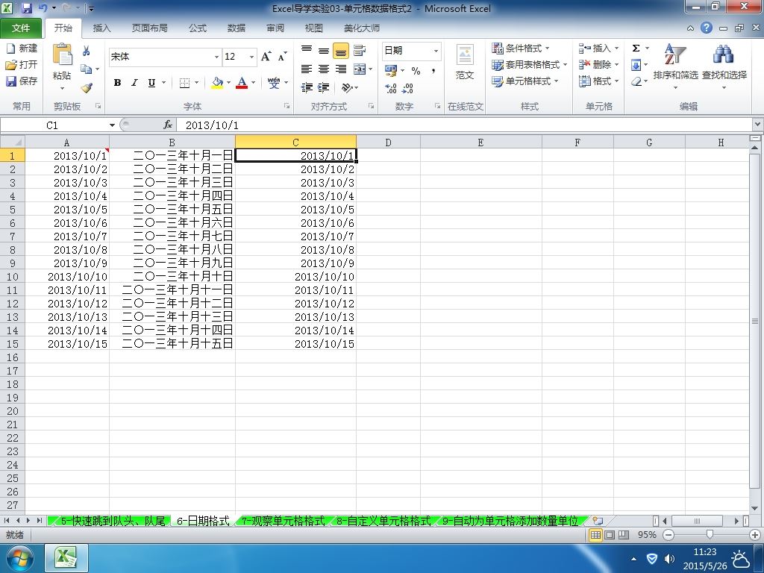Image resolution: width=764 pixels, height=573 pixels.
Task: Expand the font size 12 dropdown
Action: pos(252,57)
